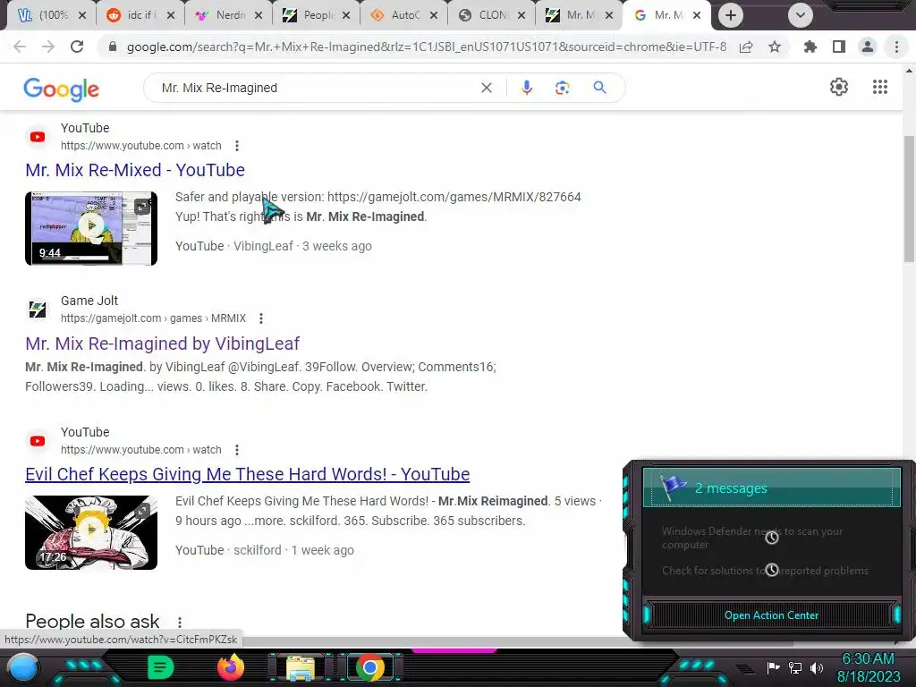Open Chrome three-dot menu

pyautogui.click(x=896, y=47)
